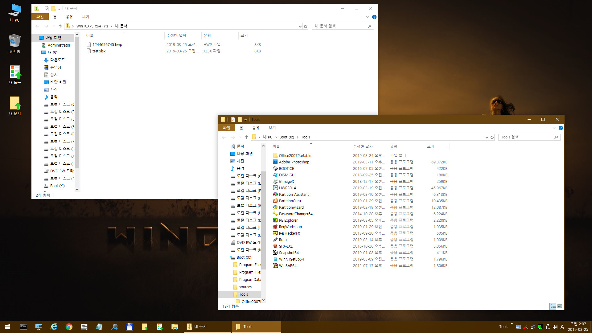Select the DISM GUI program icon

pyautogui.click(x=275, y=175)
